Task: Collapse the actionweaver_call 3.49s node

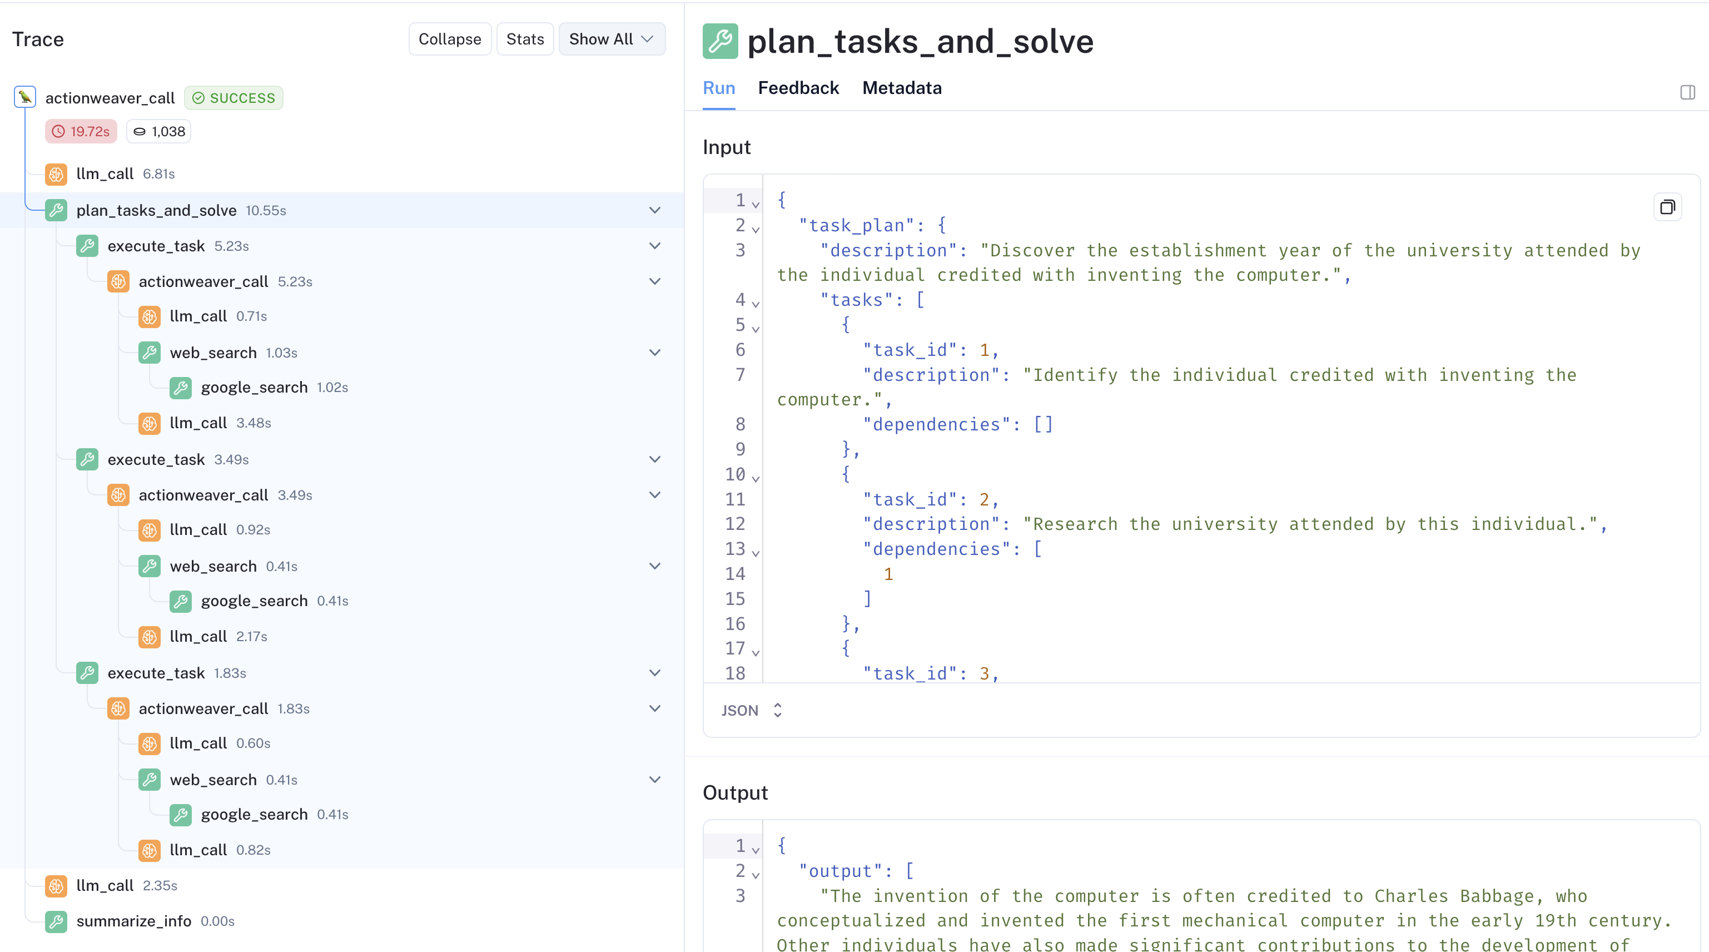Action: (655, 495)
